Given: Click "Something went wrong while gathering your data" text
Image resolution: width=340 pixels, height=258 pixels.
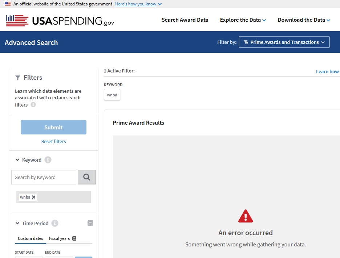Looking at the screenshot, I should pos(246,244).
